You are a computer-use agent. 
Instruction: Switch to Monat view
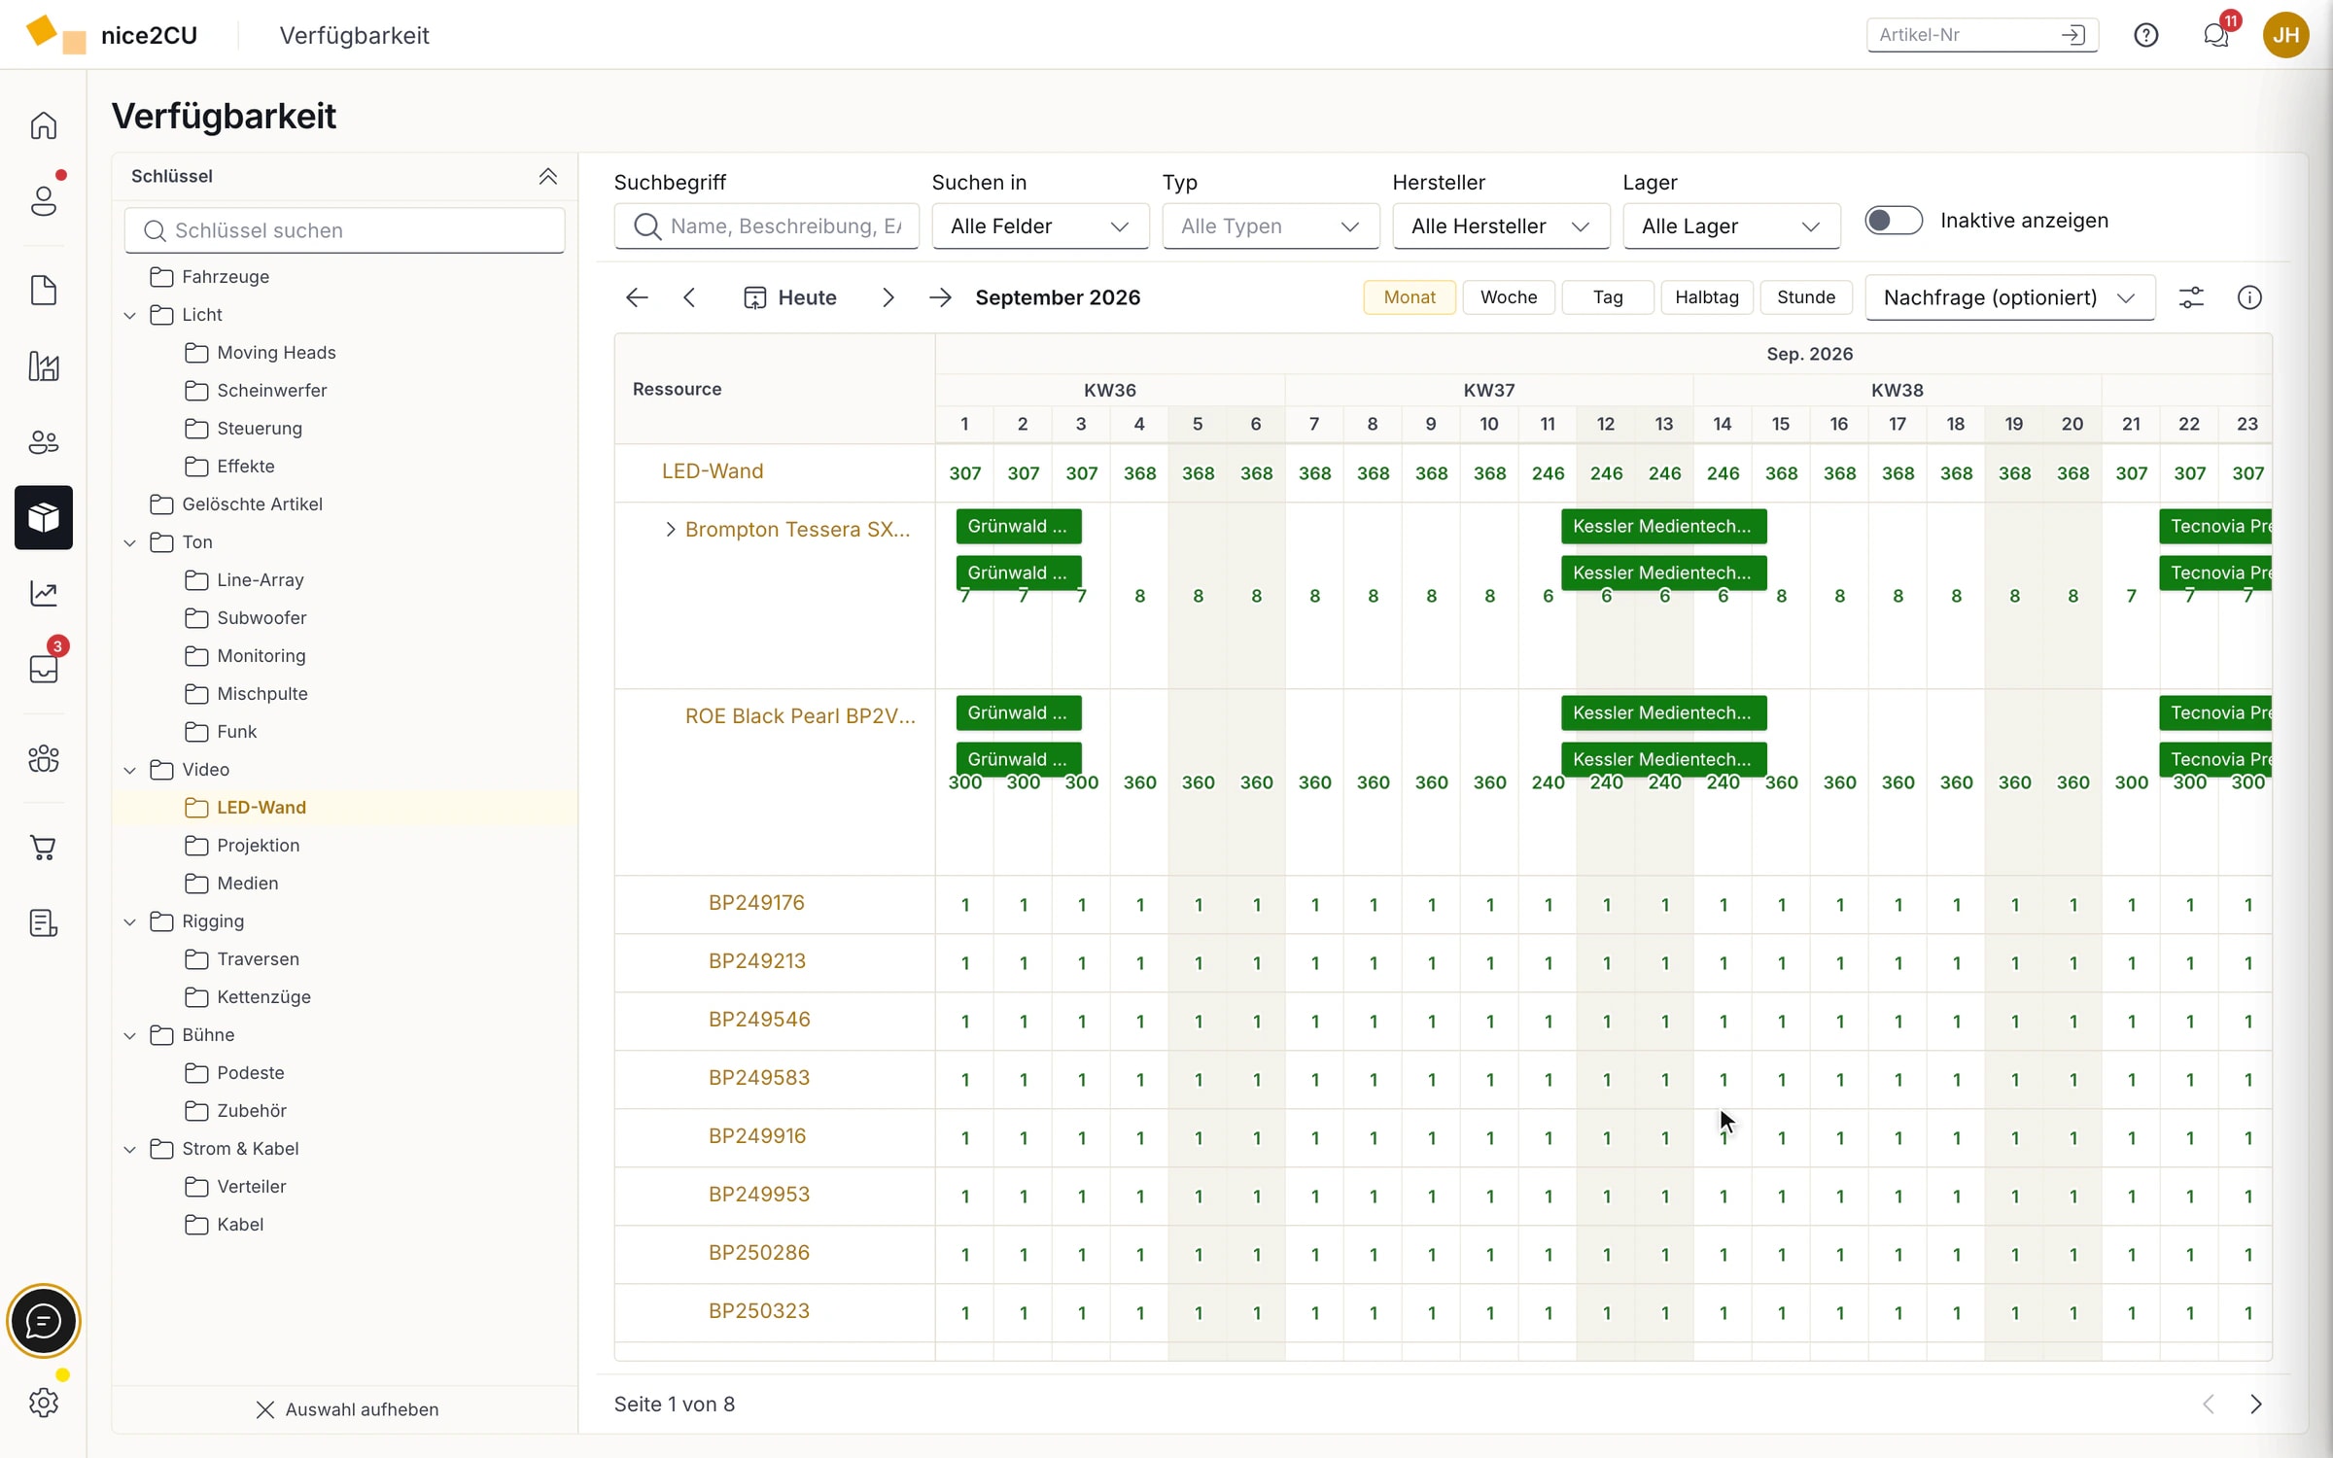1410,297
